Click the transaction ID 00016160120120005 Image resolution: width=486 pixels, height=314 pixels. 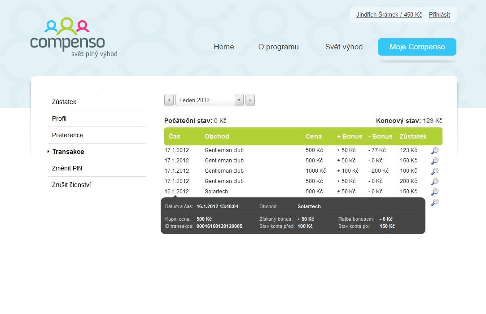[x=219, y=226]
